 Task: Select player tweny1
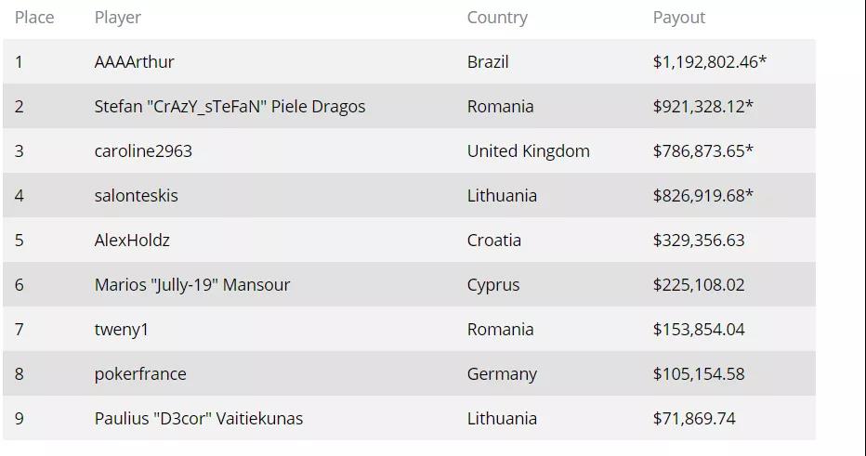pyautogui.click(x=122, y=330)
